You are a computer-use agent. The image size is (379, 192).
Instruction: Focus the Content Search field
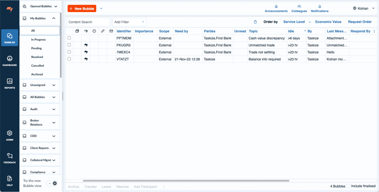point(88,22)
